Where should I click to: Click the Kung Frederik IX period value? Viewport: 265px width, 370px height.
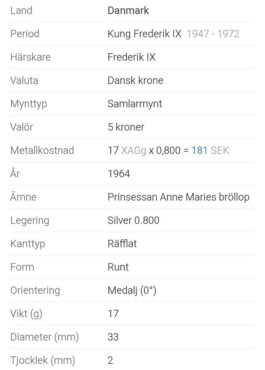click(x=144, y=34)
